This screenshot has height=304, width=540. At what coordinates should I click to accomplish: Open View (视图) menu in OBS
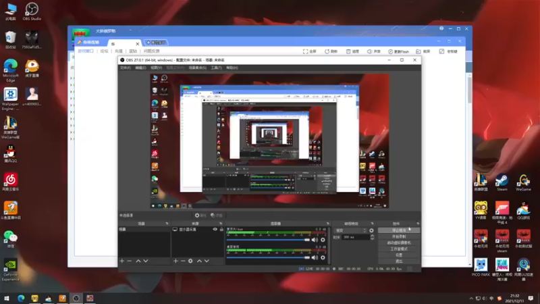tap(156, 68)
